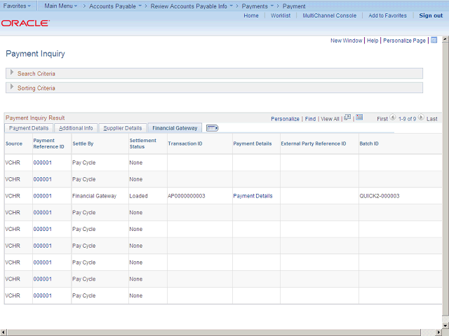Go to previous rows using arrow icon
This screenshot has height=336, width=449.
click(393, 118)
